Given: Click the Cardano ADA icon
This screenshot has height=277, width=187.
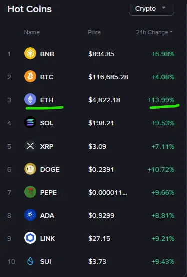Looking at the screenshot, I should 30,215.
